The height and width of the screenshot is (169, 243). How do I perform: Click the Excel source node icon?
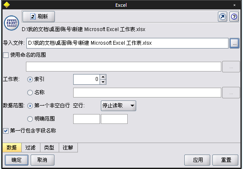tap(11, 23)
